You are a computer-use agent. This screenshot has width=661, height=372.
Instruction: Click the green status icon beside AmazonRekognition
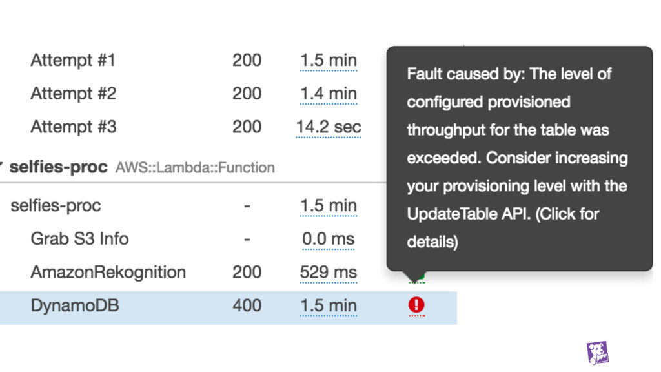tap(416, 278)
